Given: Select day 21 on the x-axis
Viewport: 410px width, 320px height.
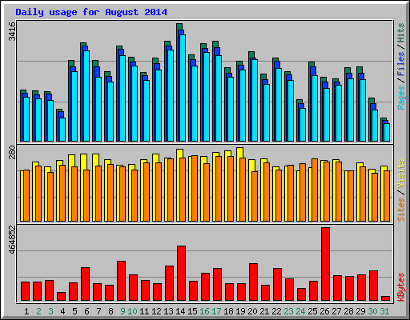Looking at the screenshot, I should (264, 311).
